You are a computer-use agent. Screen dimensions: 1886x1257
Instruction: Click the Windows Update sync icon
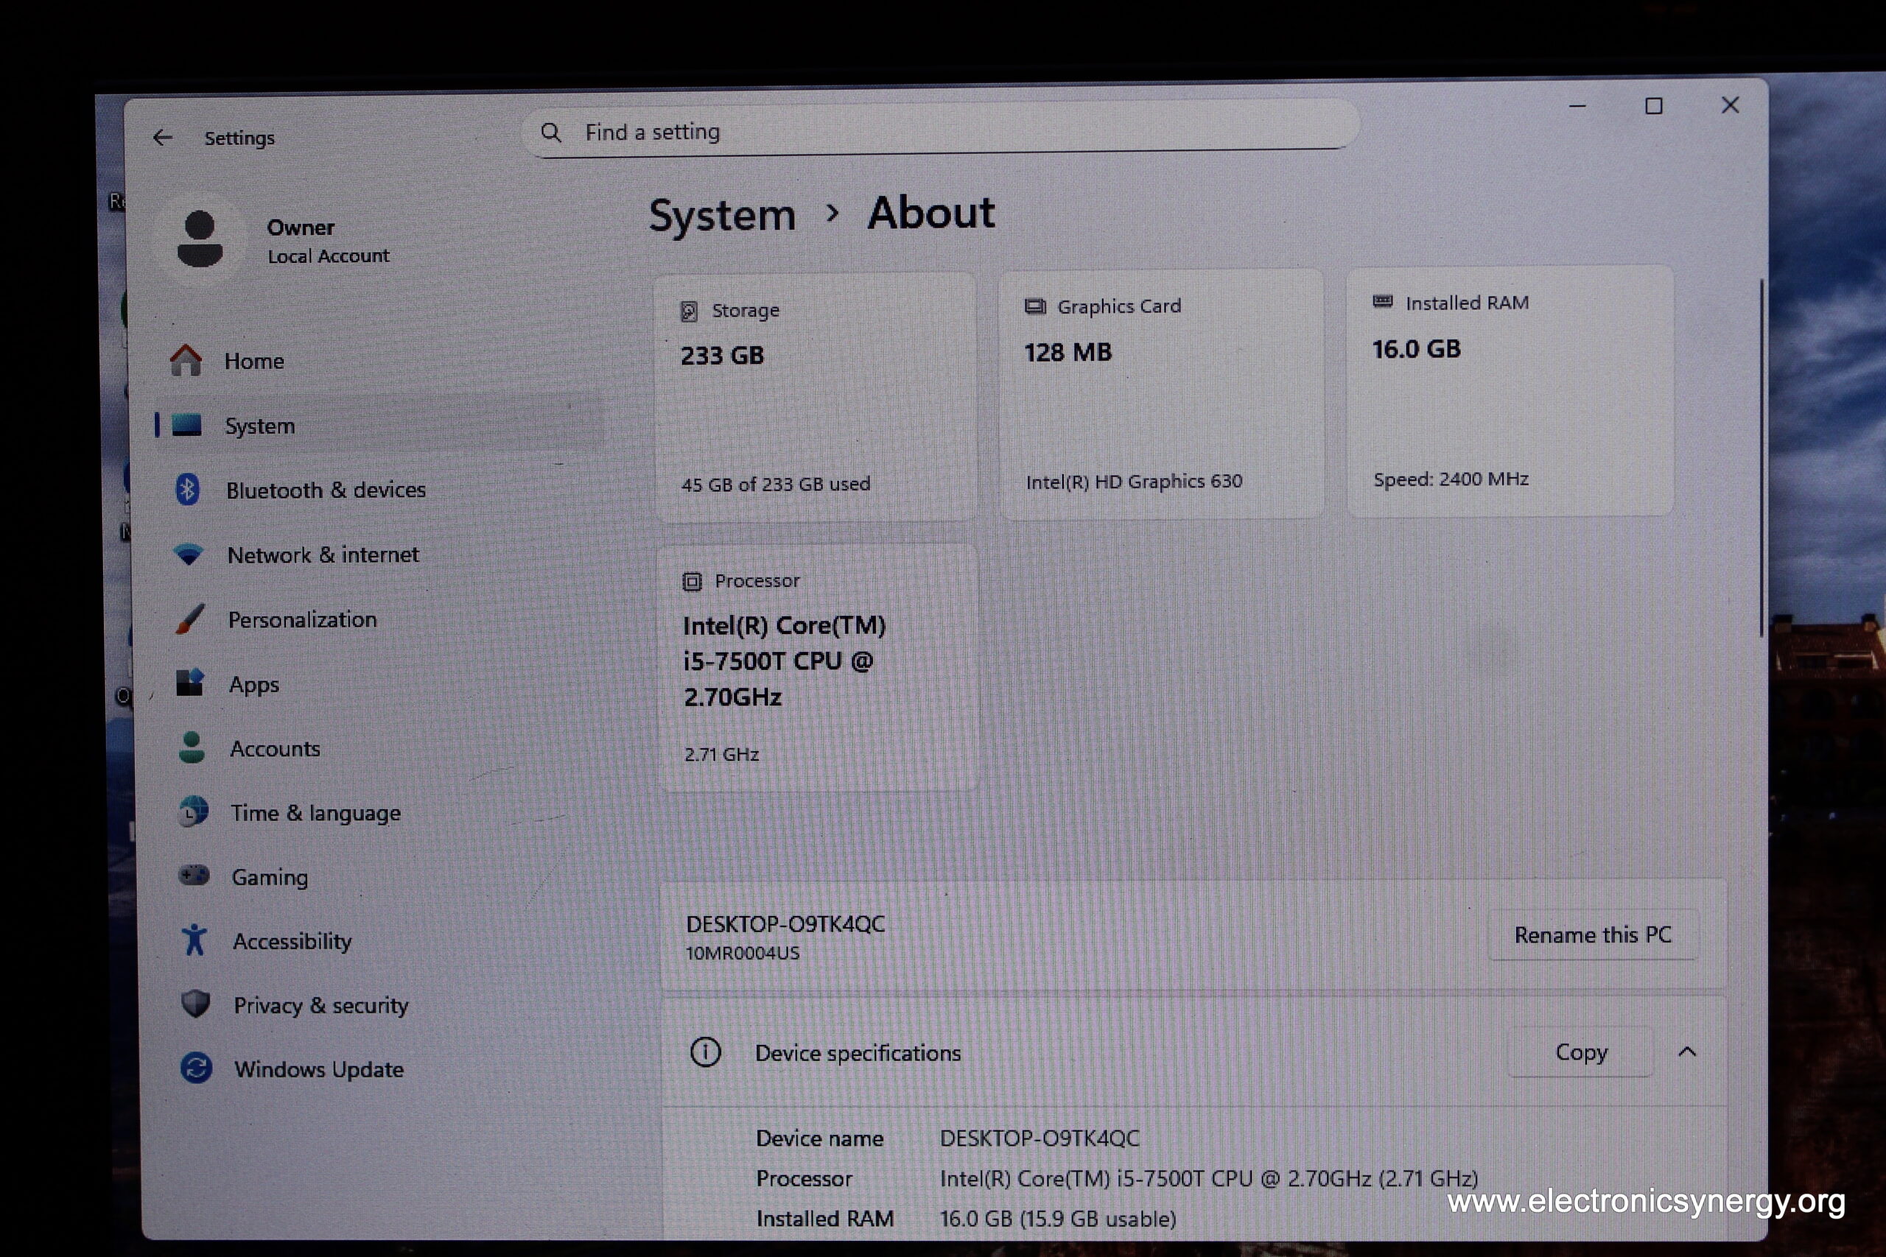[197, 1068]
